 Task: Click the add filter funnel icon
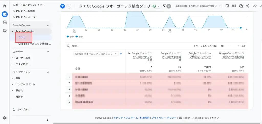164,6
